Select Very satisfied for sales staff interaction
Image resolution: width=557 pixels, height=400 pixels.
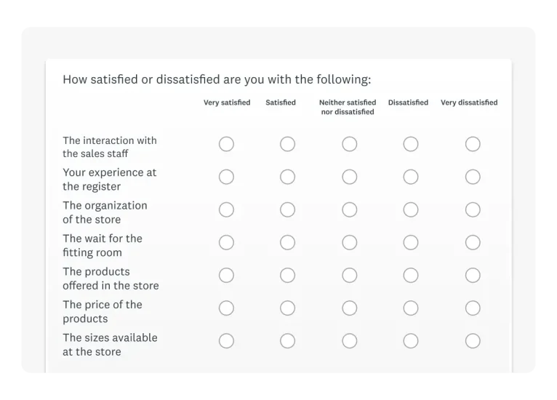[x=226, y=144]
